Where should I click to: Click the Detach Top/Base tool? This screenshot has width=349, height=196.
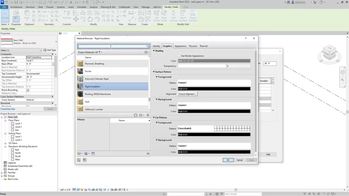tap(193, 16)
